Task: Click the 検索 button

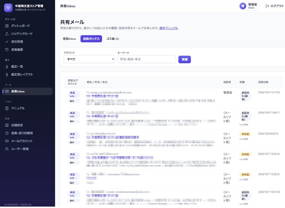Action: coord(185,60)
